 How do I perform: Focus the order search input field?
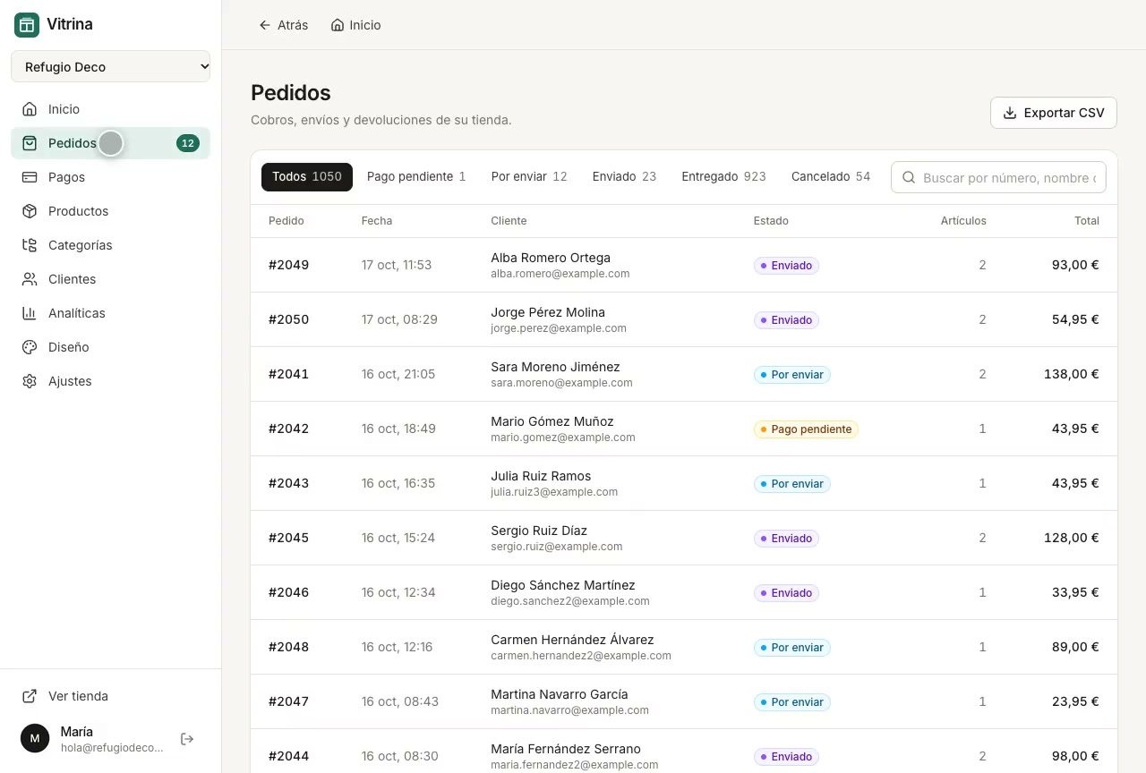(x=998, y=177)
